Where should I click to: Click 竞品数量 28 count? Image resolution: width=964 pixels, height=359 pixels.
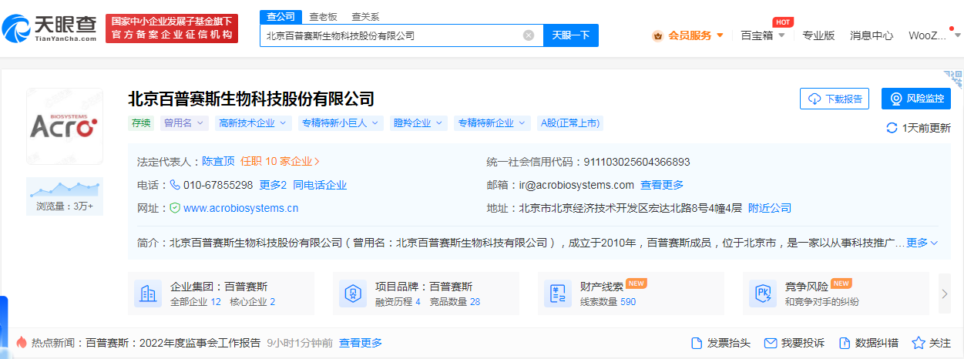(x=455, y=302)
